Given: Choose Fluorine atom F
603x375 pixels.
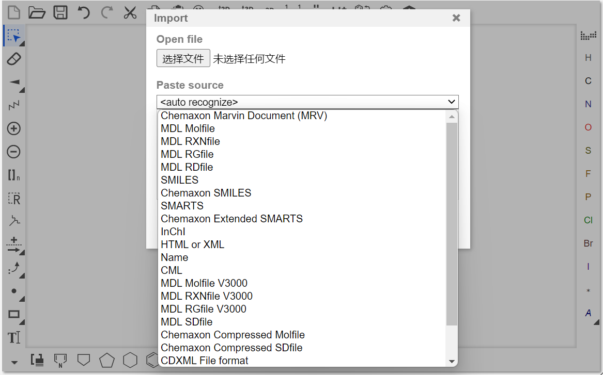Looking at the screenshot, I should (x=588, y=174).
